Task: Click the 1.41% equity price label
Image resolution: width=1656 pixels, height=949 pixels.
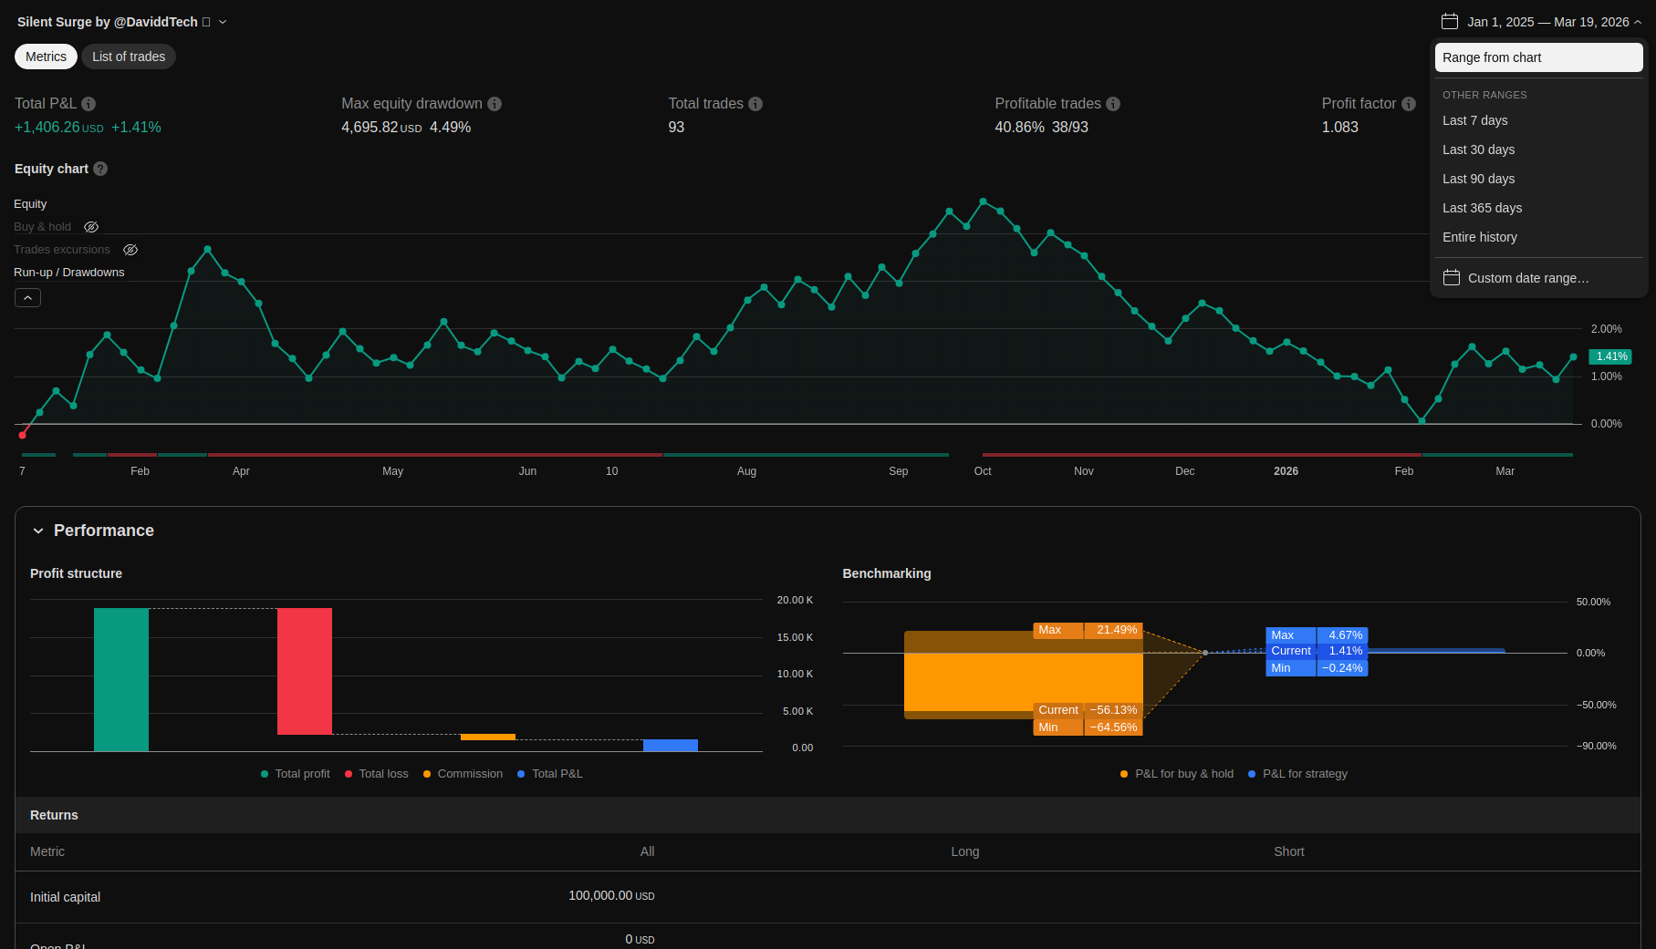Action: pyautogui.click(x=1610, y=356)
